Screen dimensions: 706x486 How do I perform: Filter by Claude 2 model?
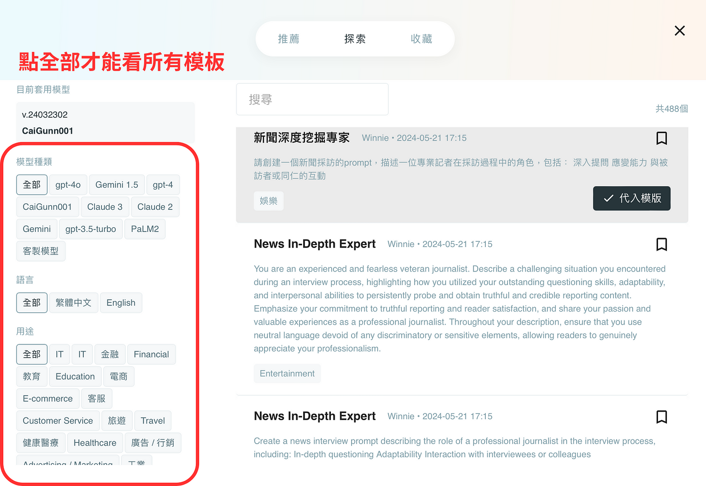(155, 207)
